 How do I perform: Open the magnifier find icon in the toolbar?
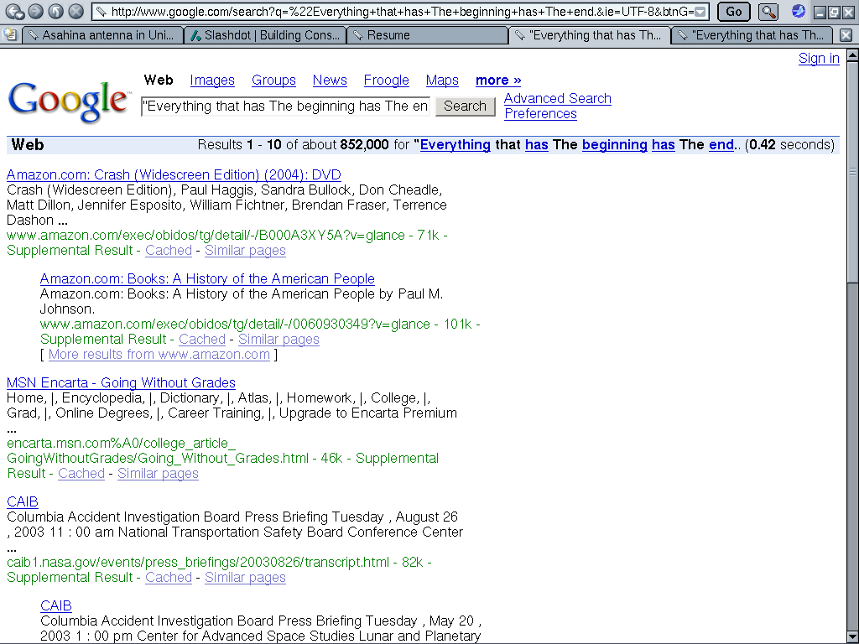point(768,12)
